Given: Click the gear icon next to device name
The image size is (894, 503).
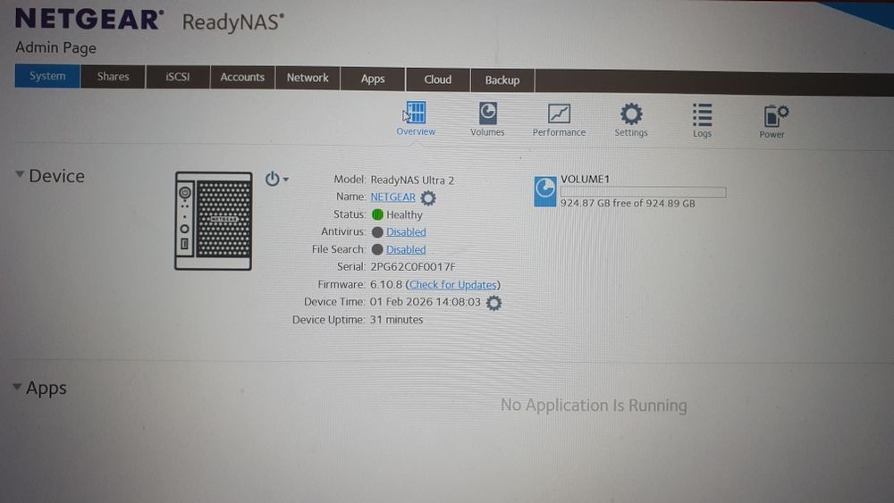Looking at the screenshot, I should [x=428, y=197].
